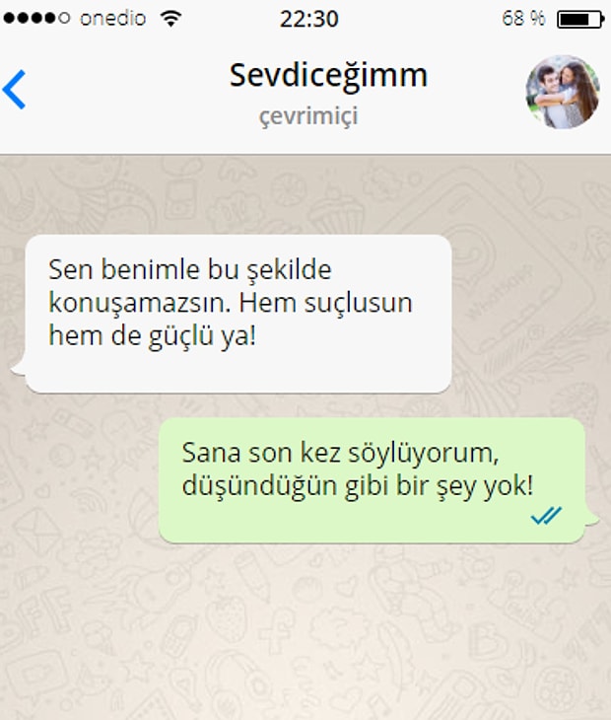Tap the blue double-check read receipt

546,516
